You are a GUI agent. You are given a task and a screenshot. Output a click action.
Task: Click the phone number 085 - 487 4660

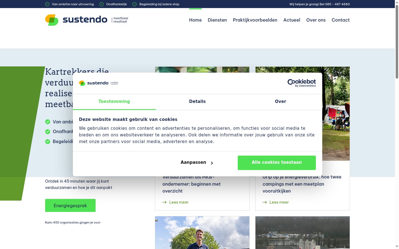coord(337,4)
